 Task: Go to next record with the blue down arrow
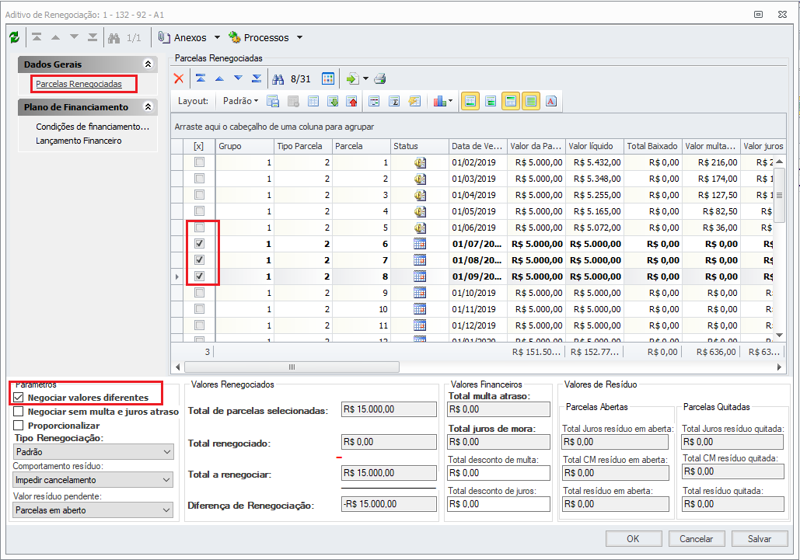(x=238, y=78)
